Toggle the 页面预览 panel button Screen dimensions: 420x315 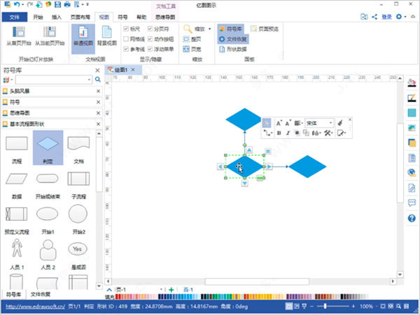pyautogui.click(x=264, y=29)
